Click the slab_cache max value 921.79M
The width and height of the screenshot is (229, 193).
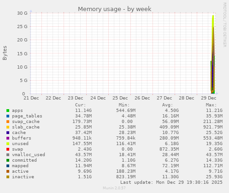213,127
